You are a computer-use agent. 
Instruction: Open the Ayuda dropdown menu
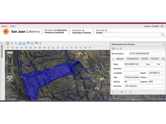[4, 26]
